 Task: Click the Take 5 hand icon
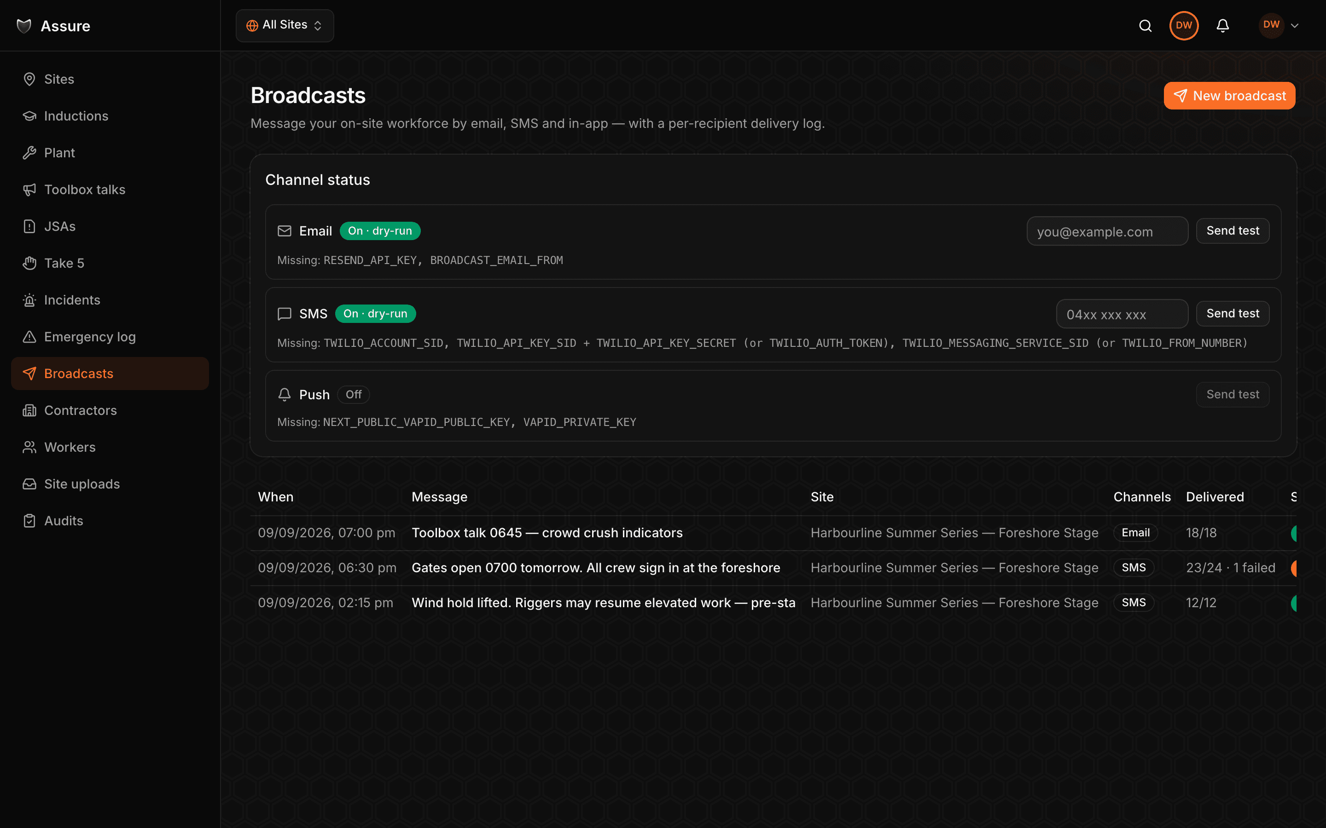[x=29, y=264]
